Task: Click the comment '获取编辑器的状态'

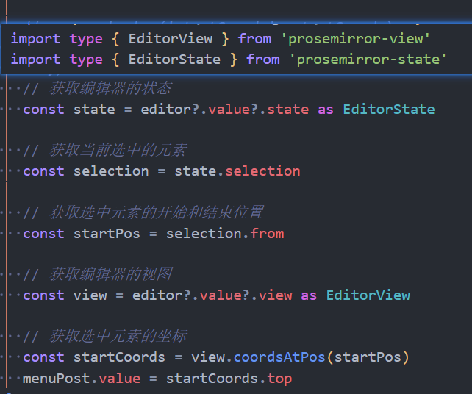Action: tap(110, 88)
